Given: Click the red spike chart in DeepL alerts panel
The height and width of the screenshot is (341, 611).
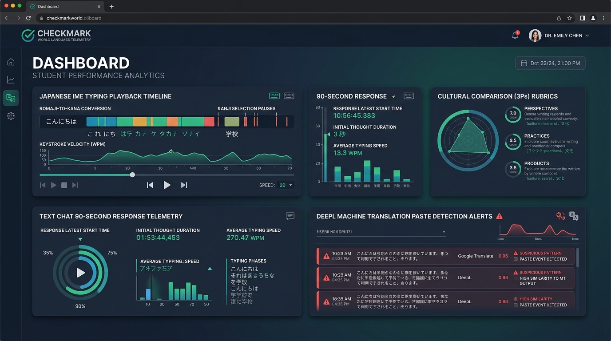Looking at the screenshot, I should [x=538, y=230].
